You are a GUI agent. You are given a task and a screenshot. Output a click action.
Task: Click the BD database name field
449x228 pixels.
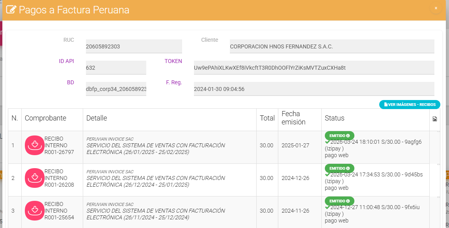(116, 89)
